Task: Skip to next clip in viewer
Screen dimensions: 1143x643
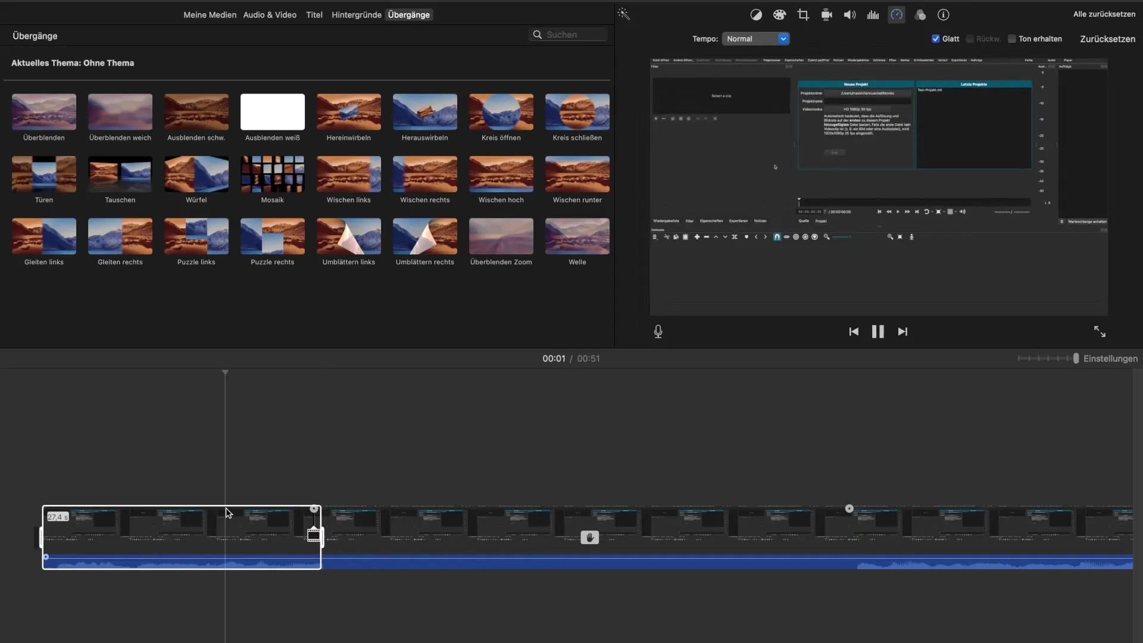Action: [x=902, y=332]
